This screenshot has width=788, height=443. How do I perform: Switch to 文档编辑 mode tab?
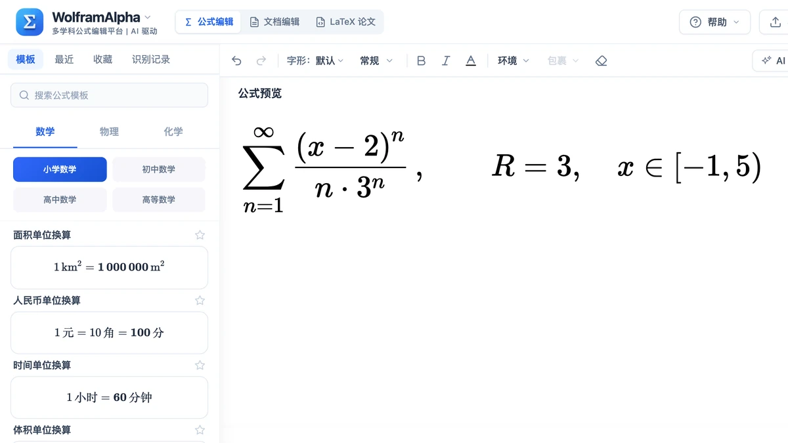click(274, 22)
